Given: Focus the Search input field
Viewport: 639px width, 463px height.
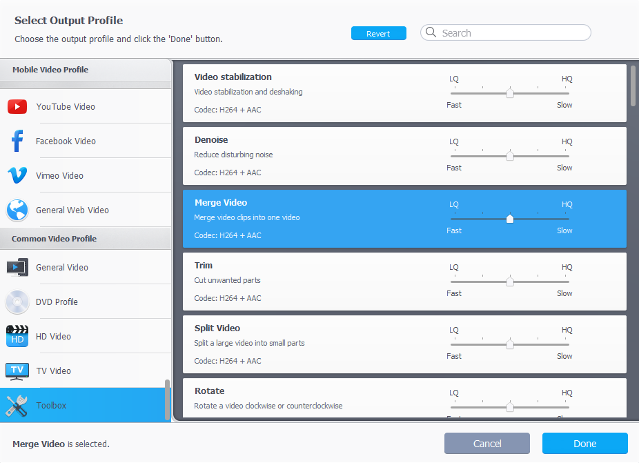Looking at the screenshot, I should click(505, 32).
